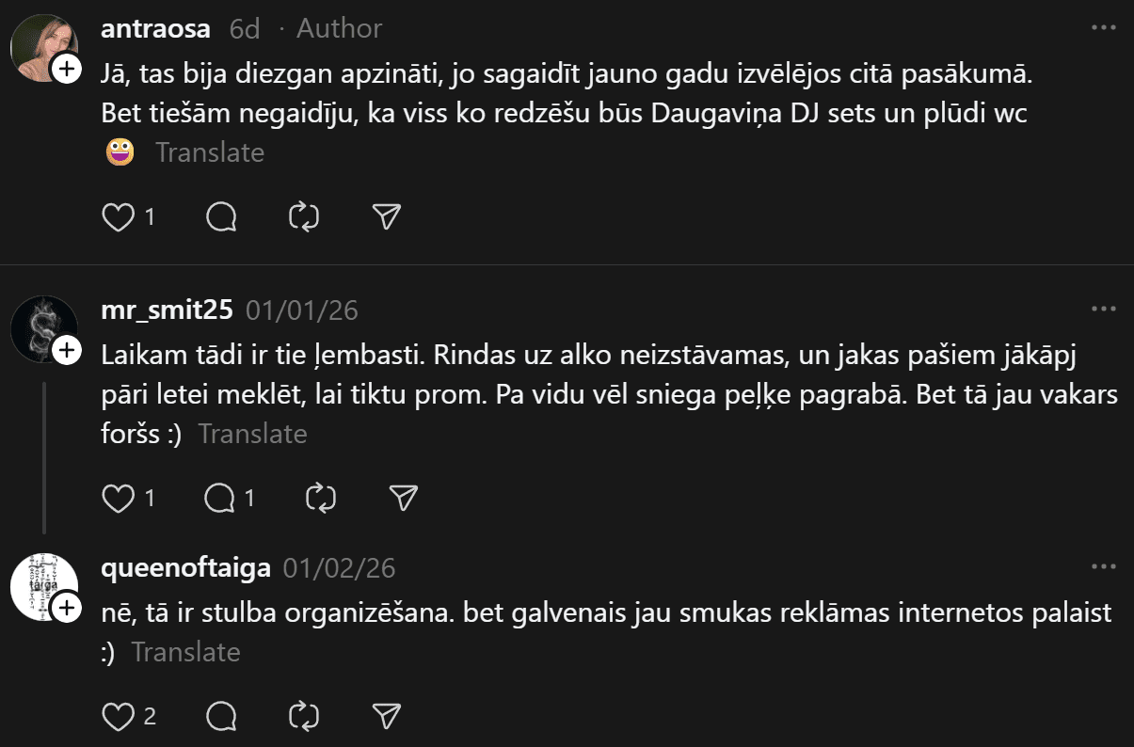Like queenoftaiga's comment with the heart icon
Viewport: 1134px width, 747px height.
pyautogui.click(x=118, y=717)
